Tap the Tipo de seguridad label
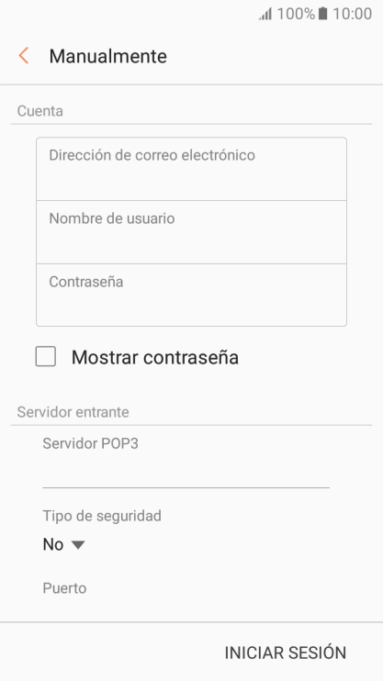This screenshot has width=383, height=681. click(102, 516)
